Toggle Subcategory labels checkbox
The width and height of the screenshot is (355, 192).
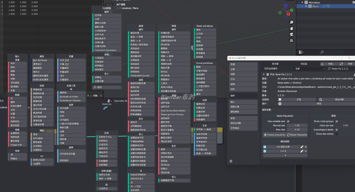coord(337,130)
